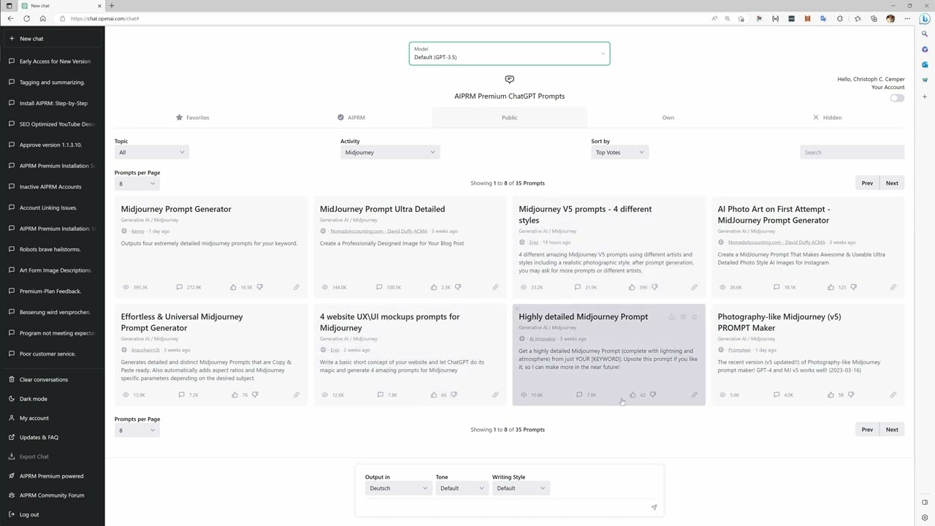
Task: Open the Output in Deutsch dropdown
Action: 397,488
